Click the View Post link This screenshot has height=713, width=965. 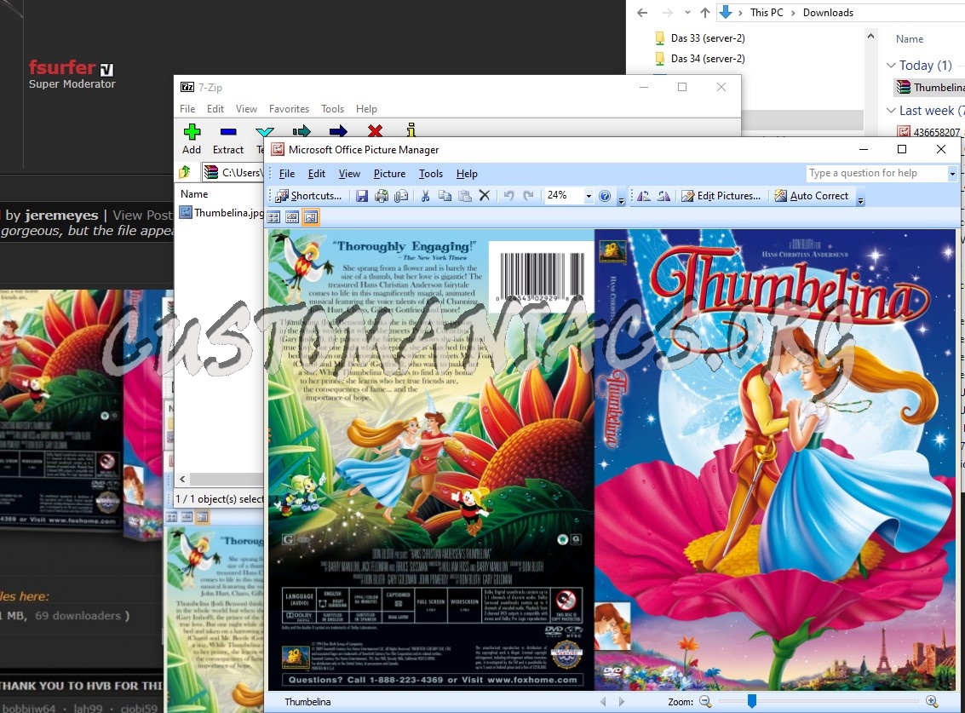[x=142, y=216]
